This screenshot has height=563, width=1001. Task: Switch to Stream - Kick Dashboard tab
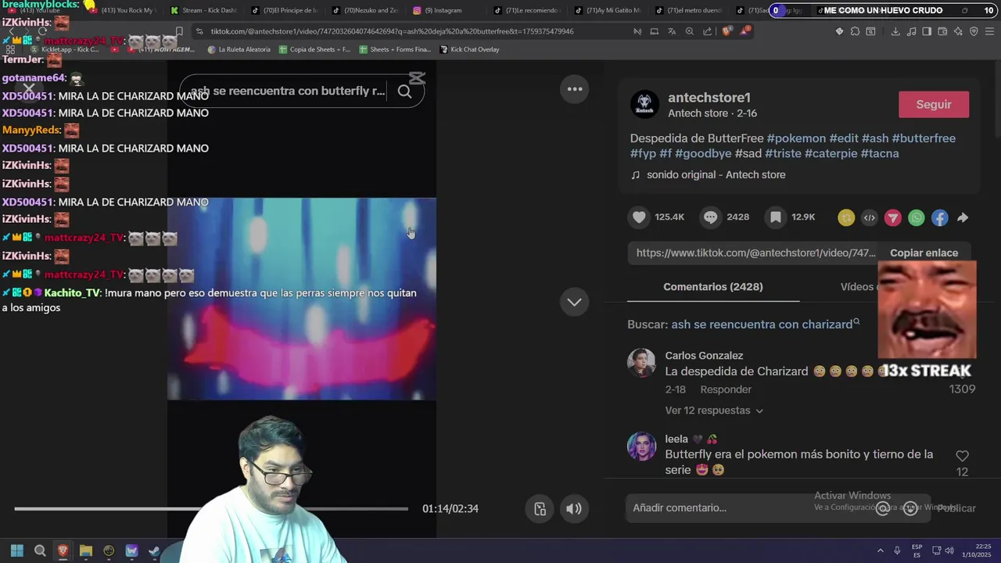[x=203, y=10]
